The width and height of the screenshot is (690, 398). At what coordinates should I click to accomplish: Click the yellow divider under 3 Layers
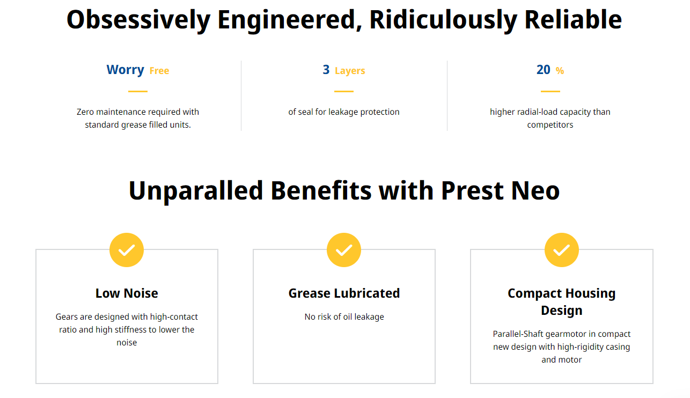click(344, 92)
